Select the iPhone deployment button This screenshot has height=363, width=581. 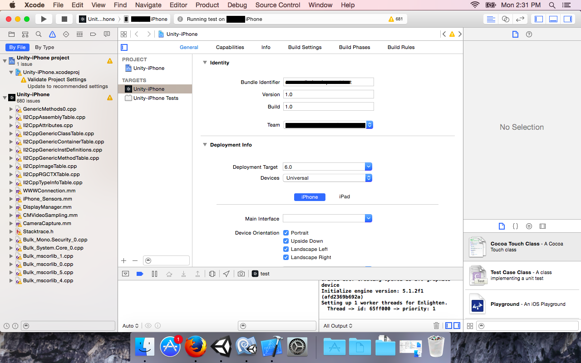tap(310, 197)
